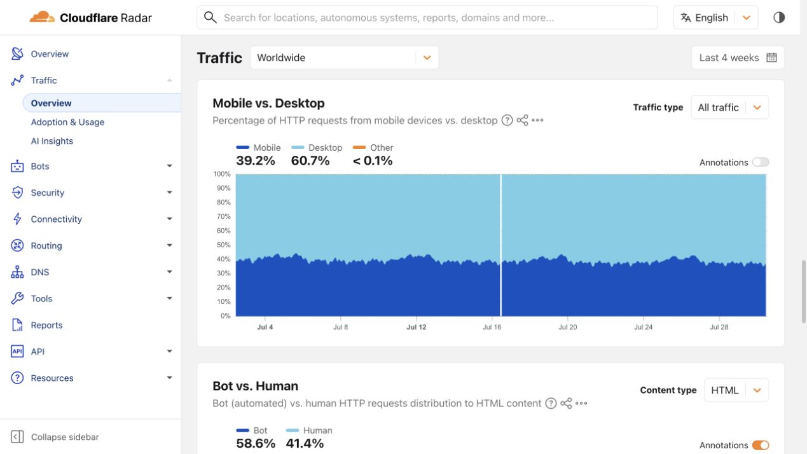This screenshot has height=454, width=807.
Task: Click the chart at Jul 16 marker line
Action: click(x=501, y=245)
